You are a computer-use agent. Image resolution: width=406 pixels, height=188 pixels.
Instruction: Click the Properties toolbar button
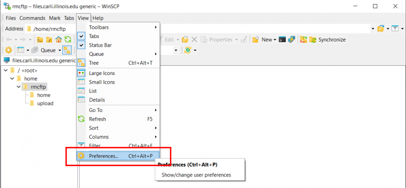click(217, 40)
